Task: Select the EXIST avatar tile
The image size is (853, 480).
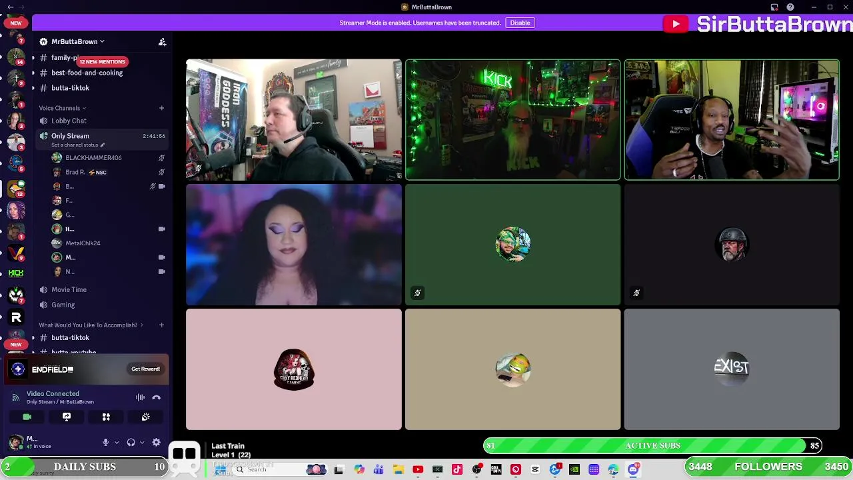Action: click(x=732, y=369)
